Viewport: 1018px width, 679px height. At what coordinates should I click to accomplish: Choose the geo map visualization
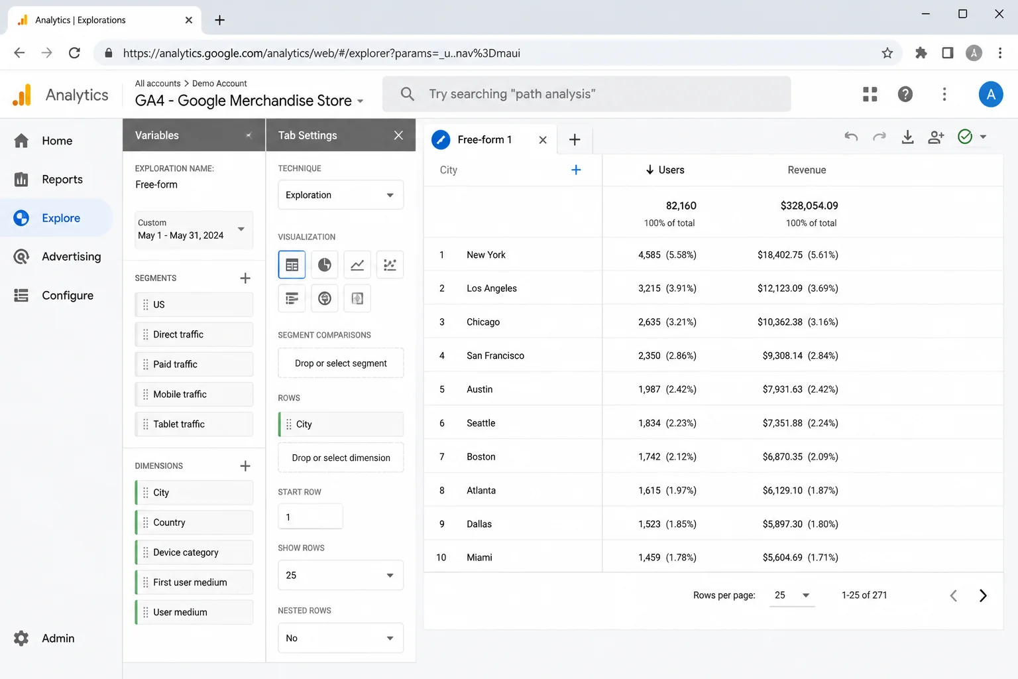324,298
